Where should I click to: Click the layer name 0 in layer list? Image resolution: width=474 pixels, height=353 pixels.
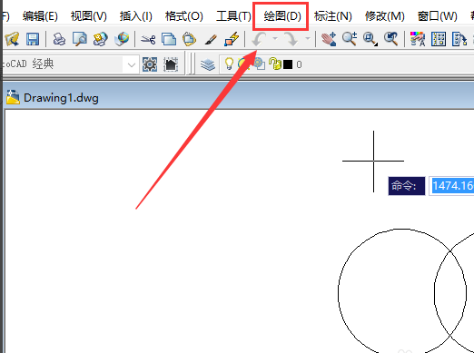click(299, 64)
